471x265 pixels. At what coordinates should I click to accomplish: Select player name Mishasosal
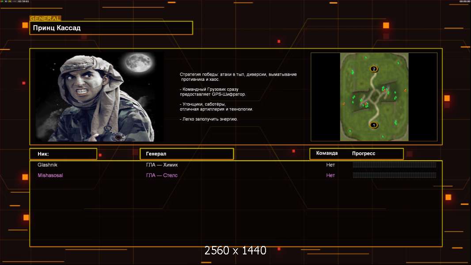50,175
